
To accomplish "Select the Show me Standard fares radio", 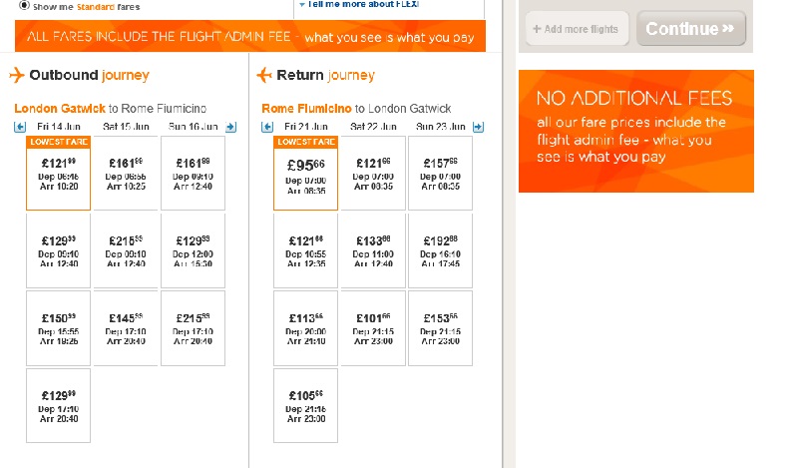I will (25, 5).
